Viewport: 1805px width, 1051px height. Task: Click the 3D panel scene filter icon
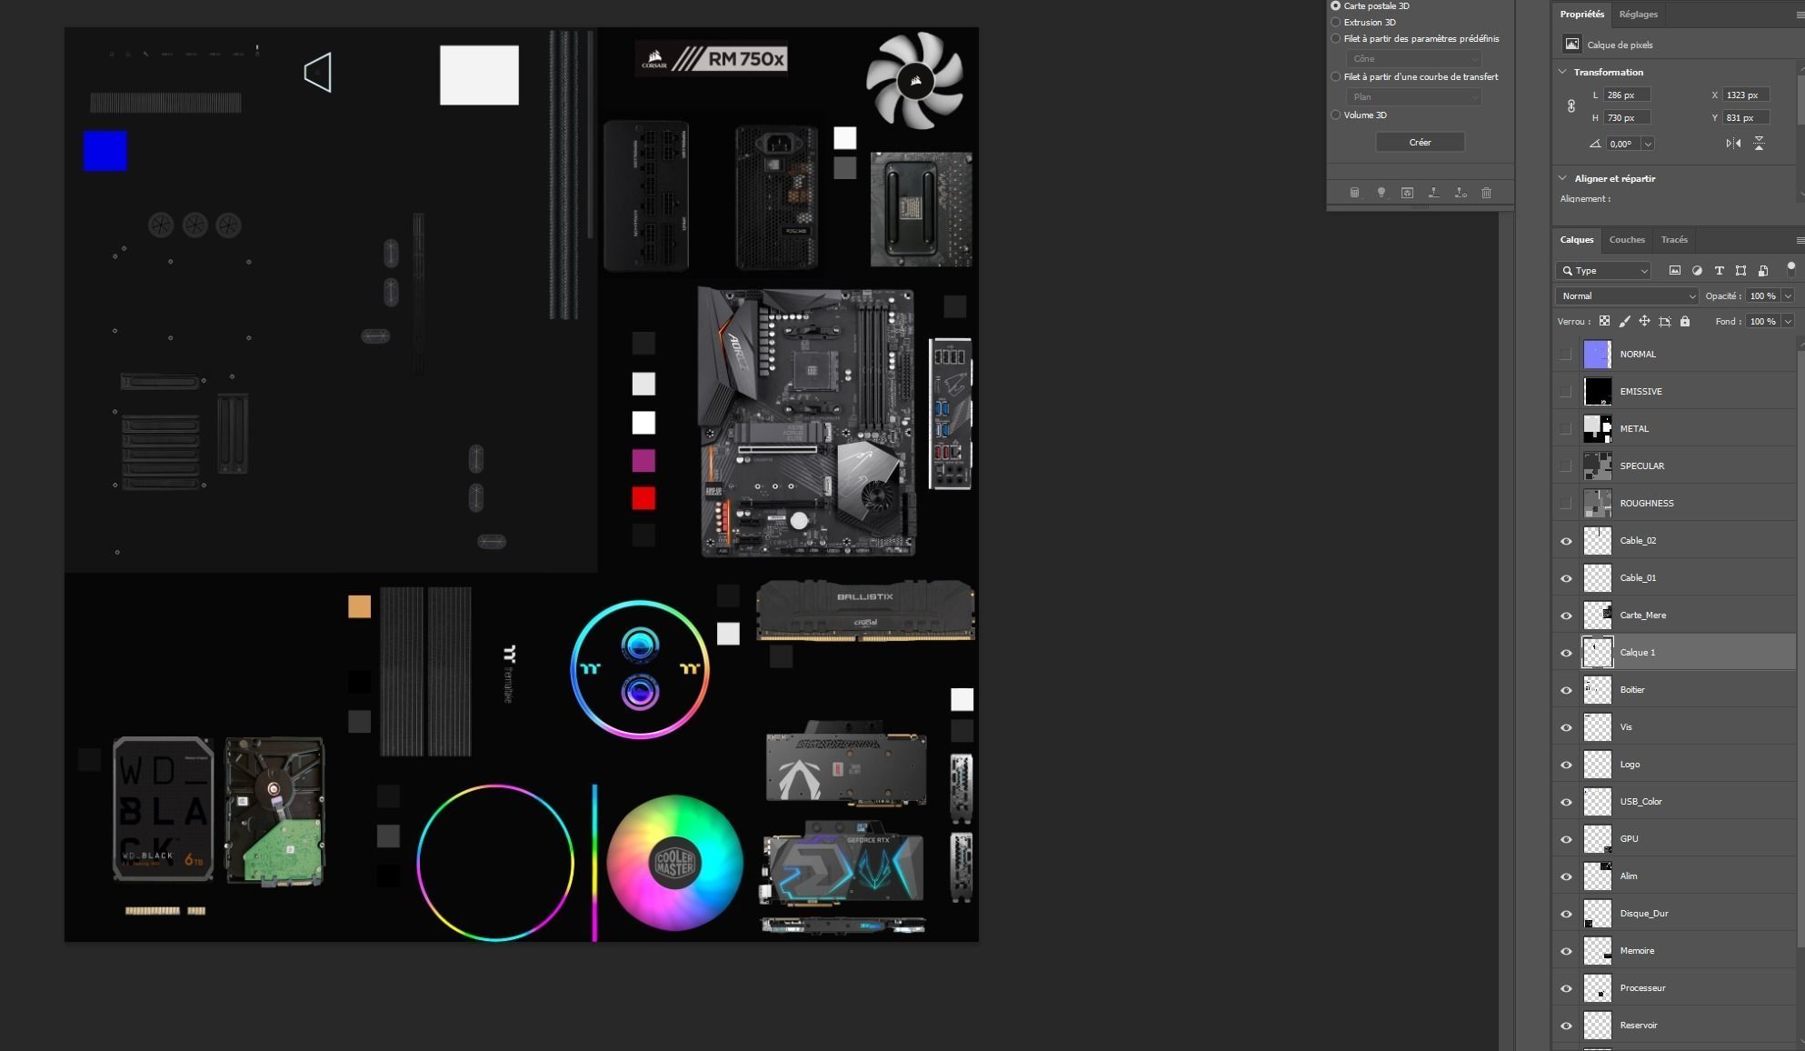(1354, 193)
